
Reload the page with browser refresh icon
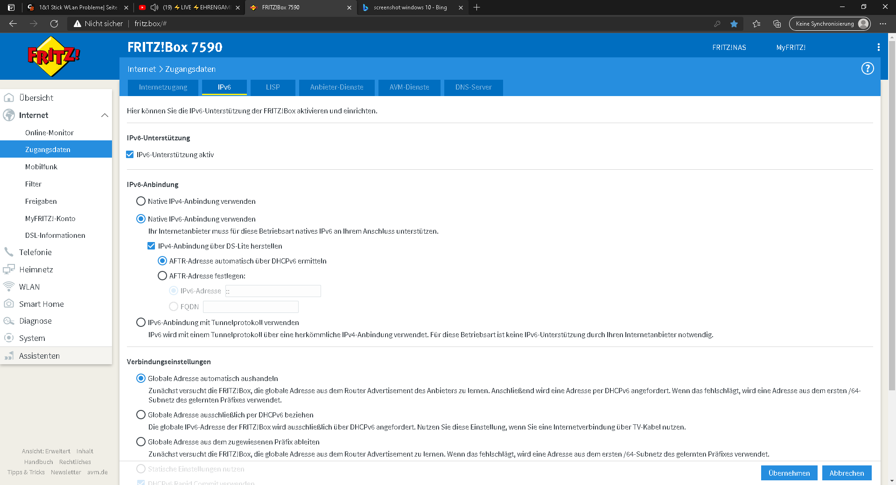point(54,23)
